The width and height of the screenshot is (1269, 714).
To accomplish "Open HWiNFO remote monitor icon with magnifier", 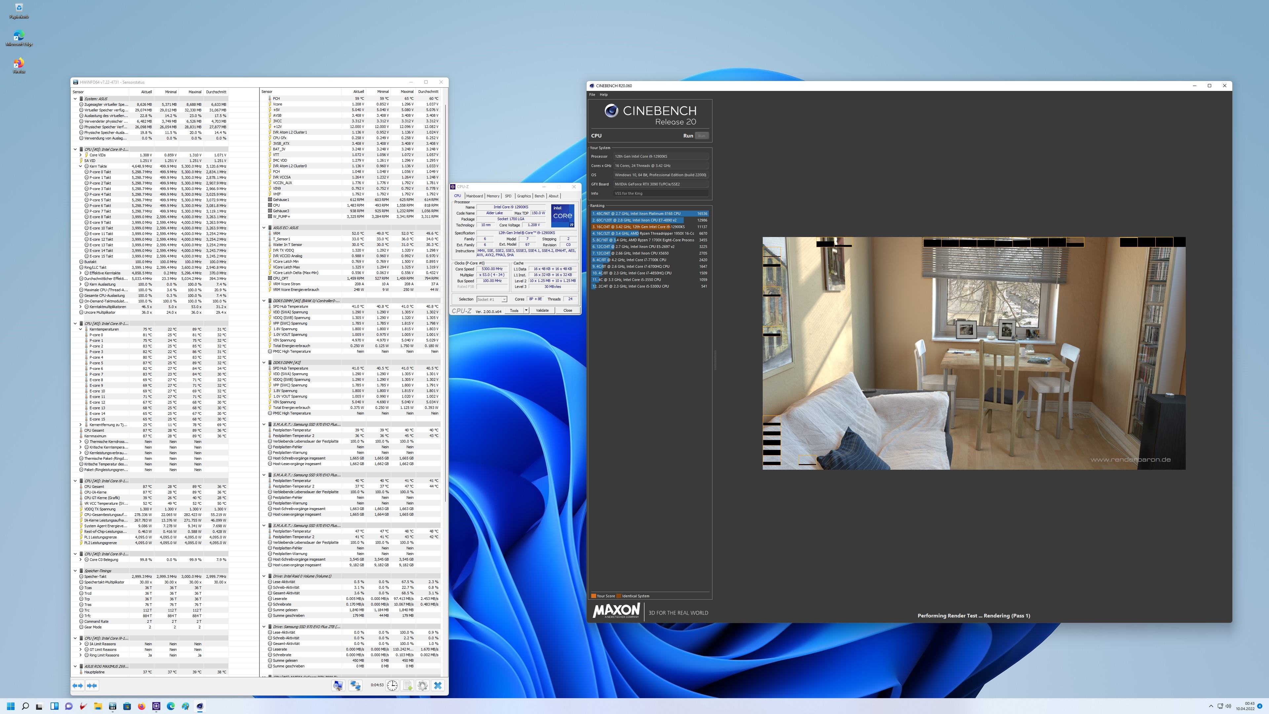I will [x=338, y=686].
